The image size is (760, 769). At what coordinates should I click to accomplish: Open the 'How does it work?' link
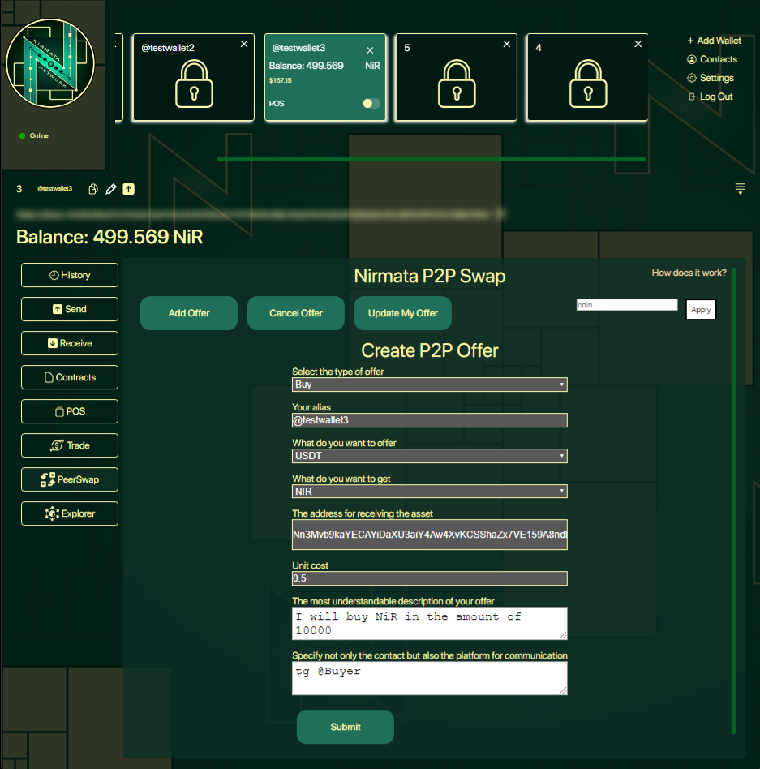click(x=689, y=273)
